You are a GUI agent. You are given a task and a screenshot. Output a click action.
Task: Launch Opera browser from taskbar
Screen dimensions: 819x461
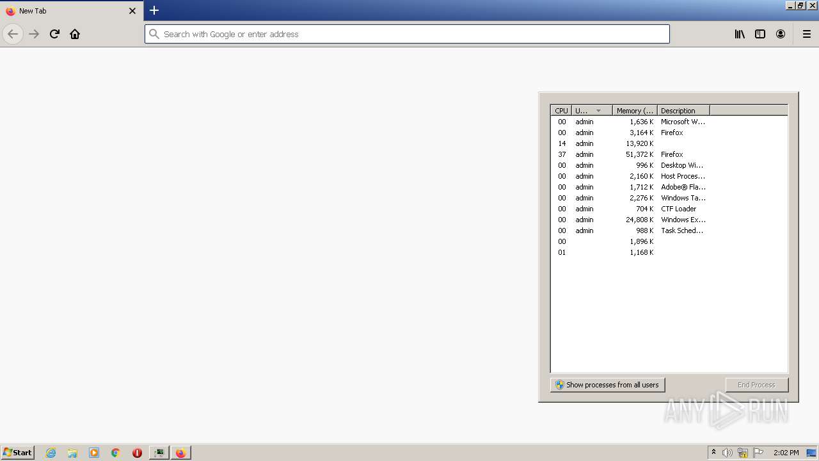[137, 453]
